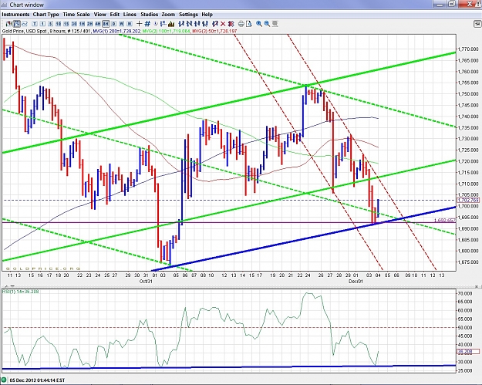Select the weekly (W) time scale button
Image resolution: width=482 pixels, height=385 pixels.
122,24
